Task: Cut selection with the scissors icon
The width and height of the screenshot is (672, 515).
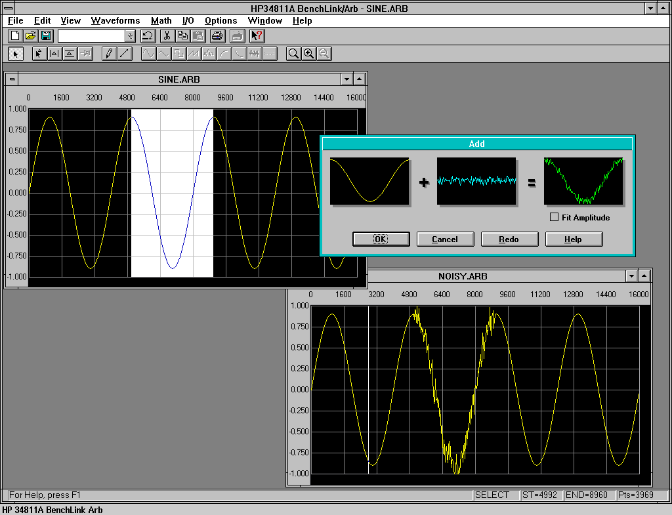Action: (x=167, y=36)
